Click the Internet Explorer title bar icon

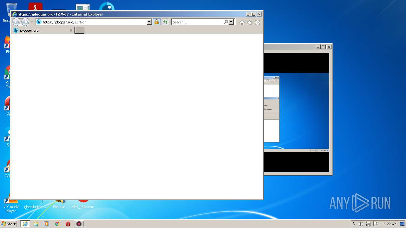click(14, 14)
